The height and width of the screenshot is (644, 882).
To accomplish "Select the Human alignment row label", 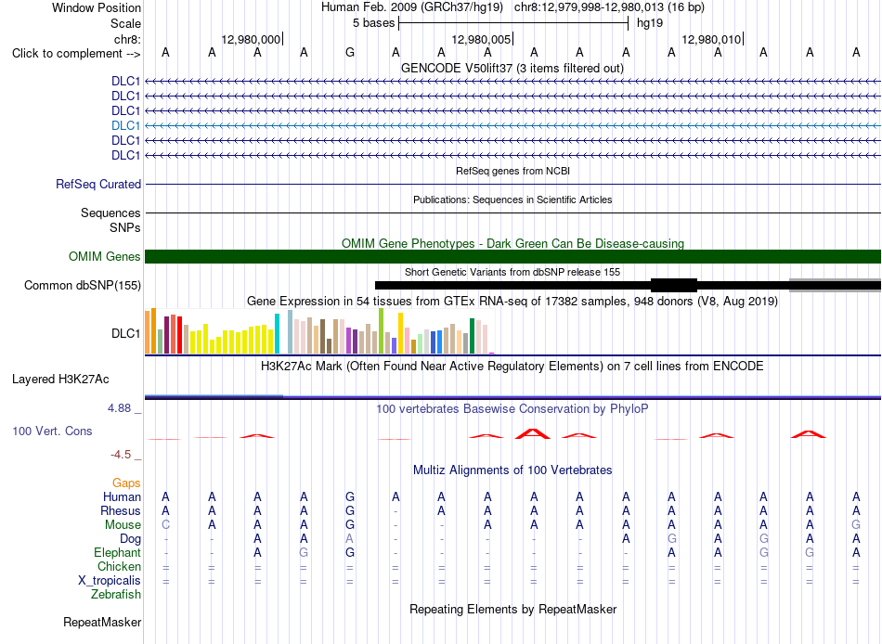I will click(x=122, y=496).
